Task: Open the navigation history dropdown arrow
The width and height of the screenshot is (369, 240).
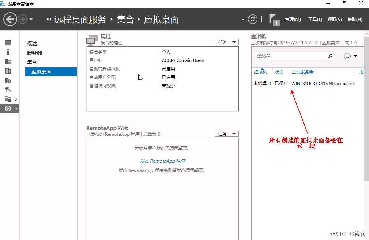Action: point(31,19)
